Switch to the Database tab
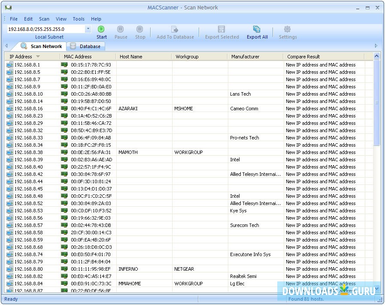This screenshot has width=385, height=305. tap(85, 46)
